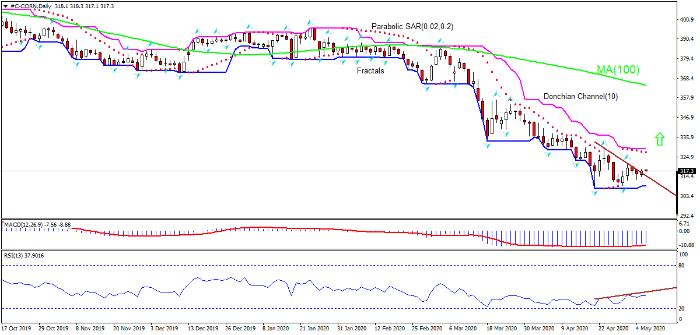
Task: Select the Donchian Channel(10) label
Action: point(580,96)
